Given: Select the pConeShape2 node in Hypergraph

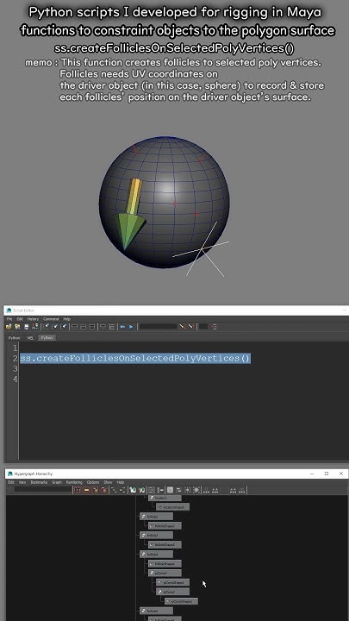Looking at the screenshot, I should coord(181,601).
